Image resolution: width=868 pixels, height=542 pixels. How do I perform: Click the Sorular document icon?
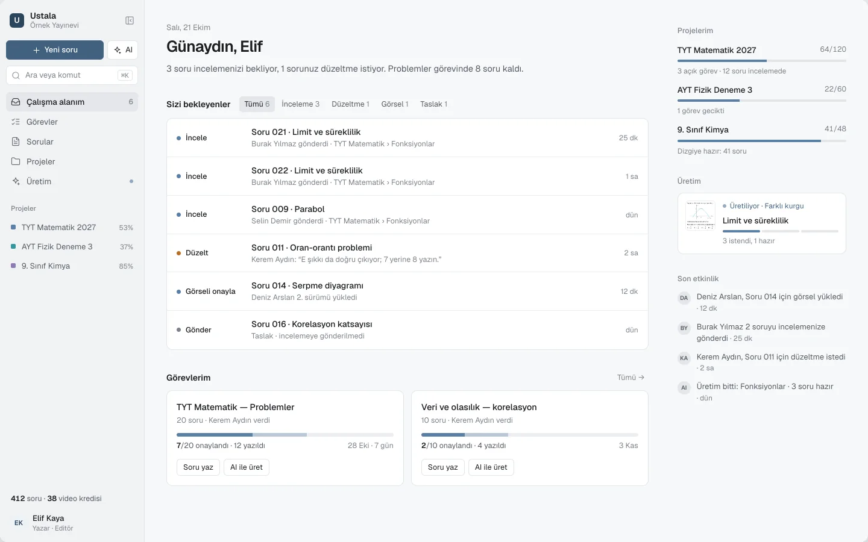(16, 142)
